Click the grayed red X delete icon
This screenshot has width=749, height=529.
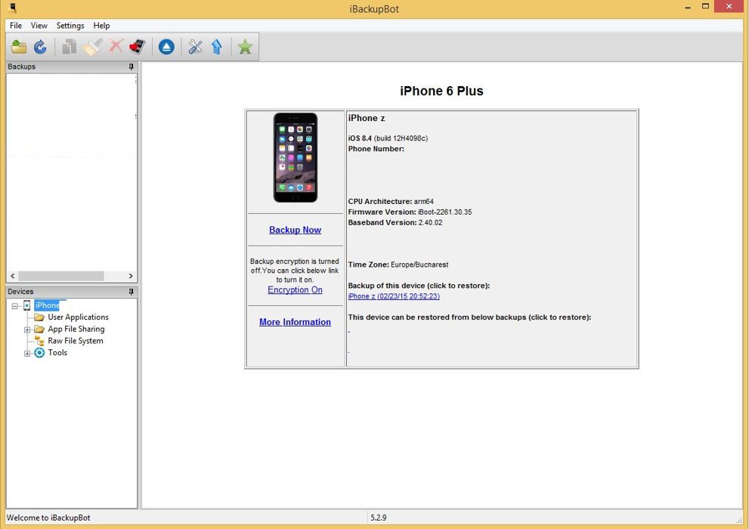click(x=116, y=47)
